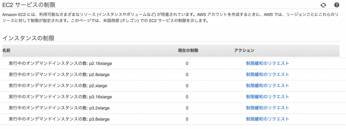
Task: Select the p2.8xlarge instance row name
Action: pyautogui.click(x=59, y=75)
